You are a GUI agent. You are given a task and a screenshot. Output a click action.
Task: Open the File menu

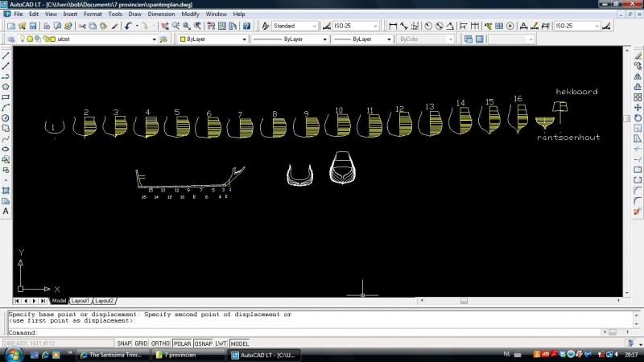coord(19,14)
